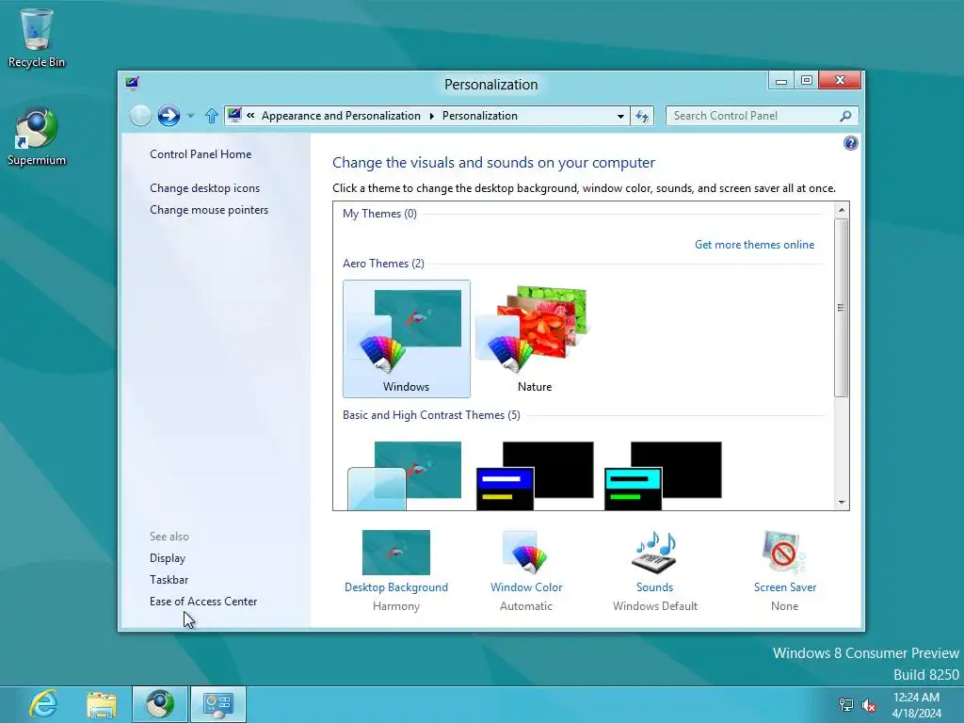Click the muted volume tray icon
The height and width of the screenshot is (723, 964).
pos(869,705)
